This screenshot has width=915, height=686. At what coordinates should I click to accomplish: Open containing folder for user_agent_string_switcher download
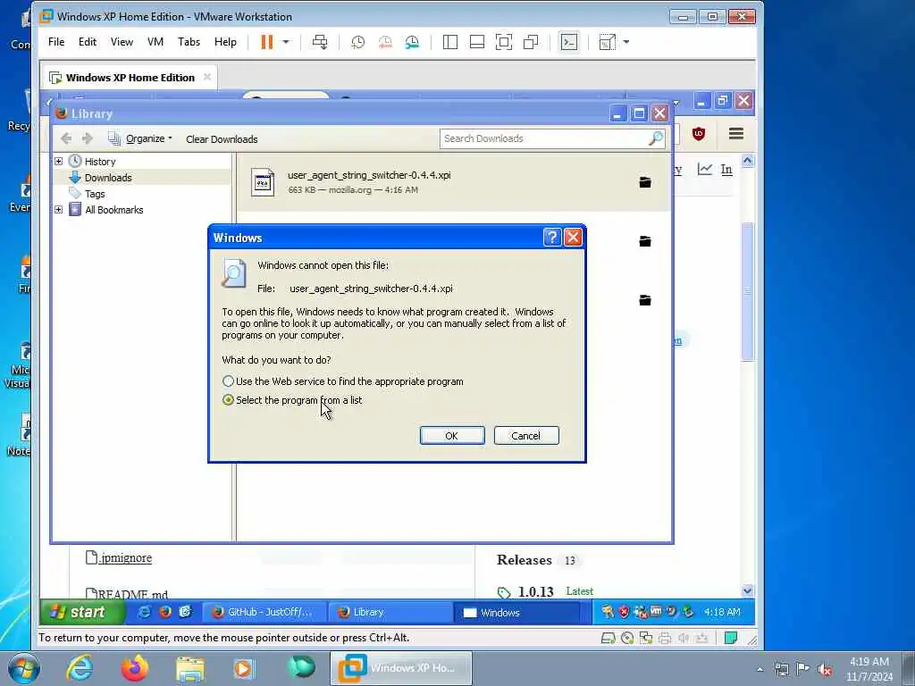(x=645, y=182)
